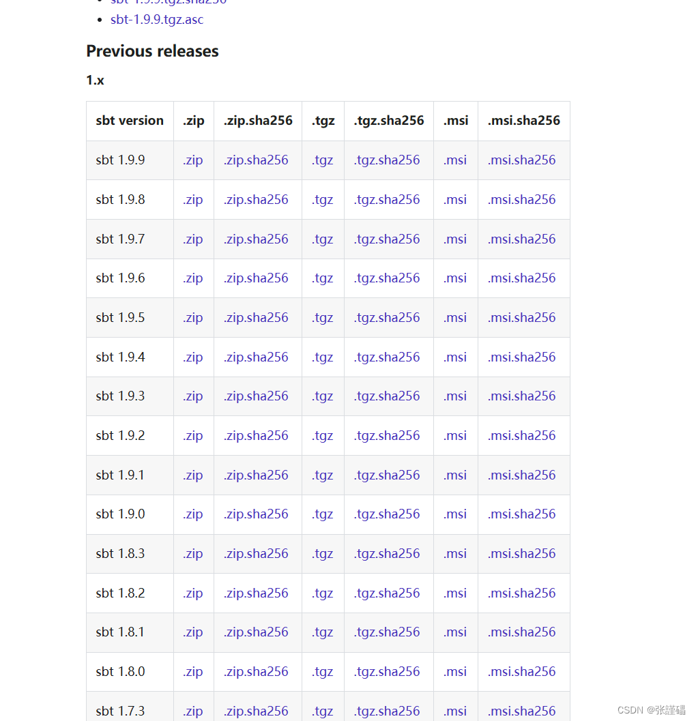Click the '1.x' subheading
Screen dimensions: 696x721
(96, 80)
